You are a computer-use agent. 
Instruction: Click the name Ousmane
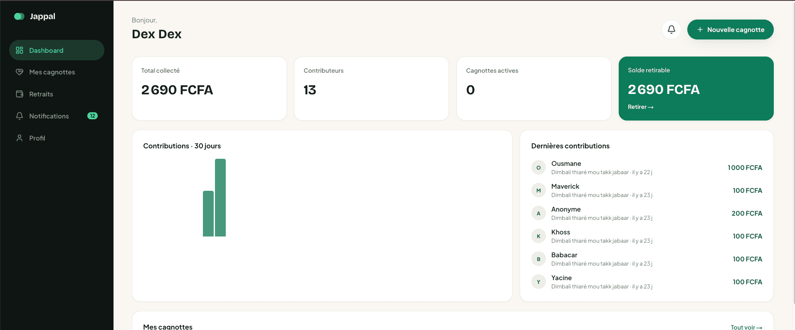(x=566, y=164)
